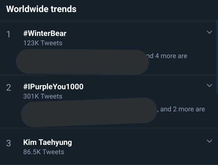Open the Kim Taehyung trend
Image resolution: width=218 pixels, height=165 pixels.
(47, 142)
